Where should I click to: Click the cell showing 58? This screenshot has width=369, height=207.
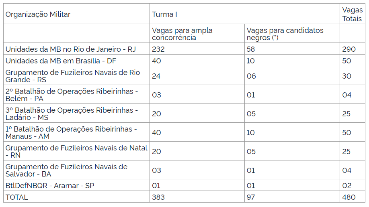251,49
